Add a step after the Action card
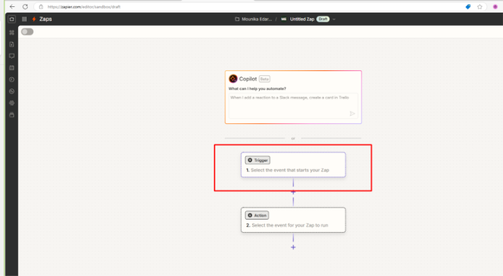 (293, 247)
